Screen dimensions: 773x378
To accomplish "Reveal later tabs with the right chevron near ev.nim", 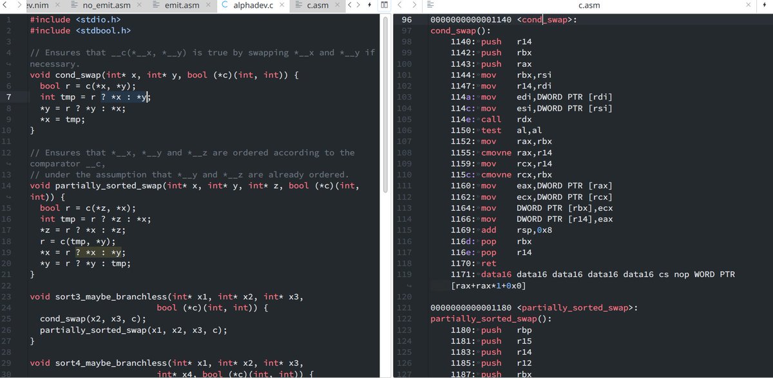I will 19,4.
